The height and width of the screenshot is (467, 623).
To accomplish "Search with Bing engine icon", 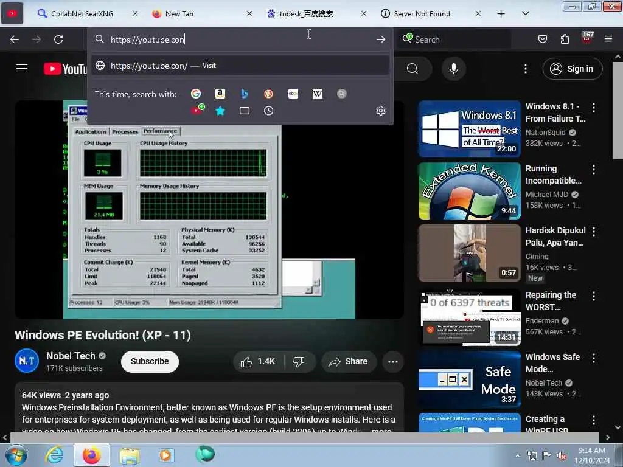I will (x=245, y=94).
